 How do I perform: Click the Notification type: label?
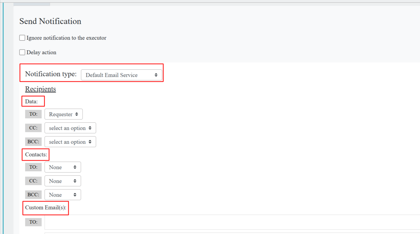(x=51, y=74)
